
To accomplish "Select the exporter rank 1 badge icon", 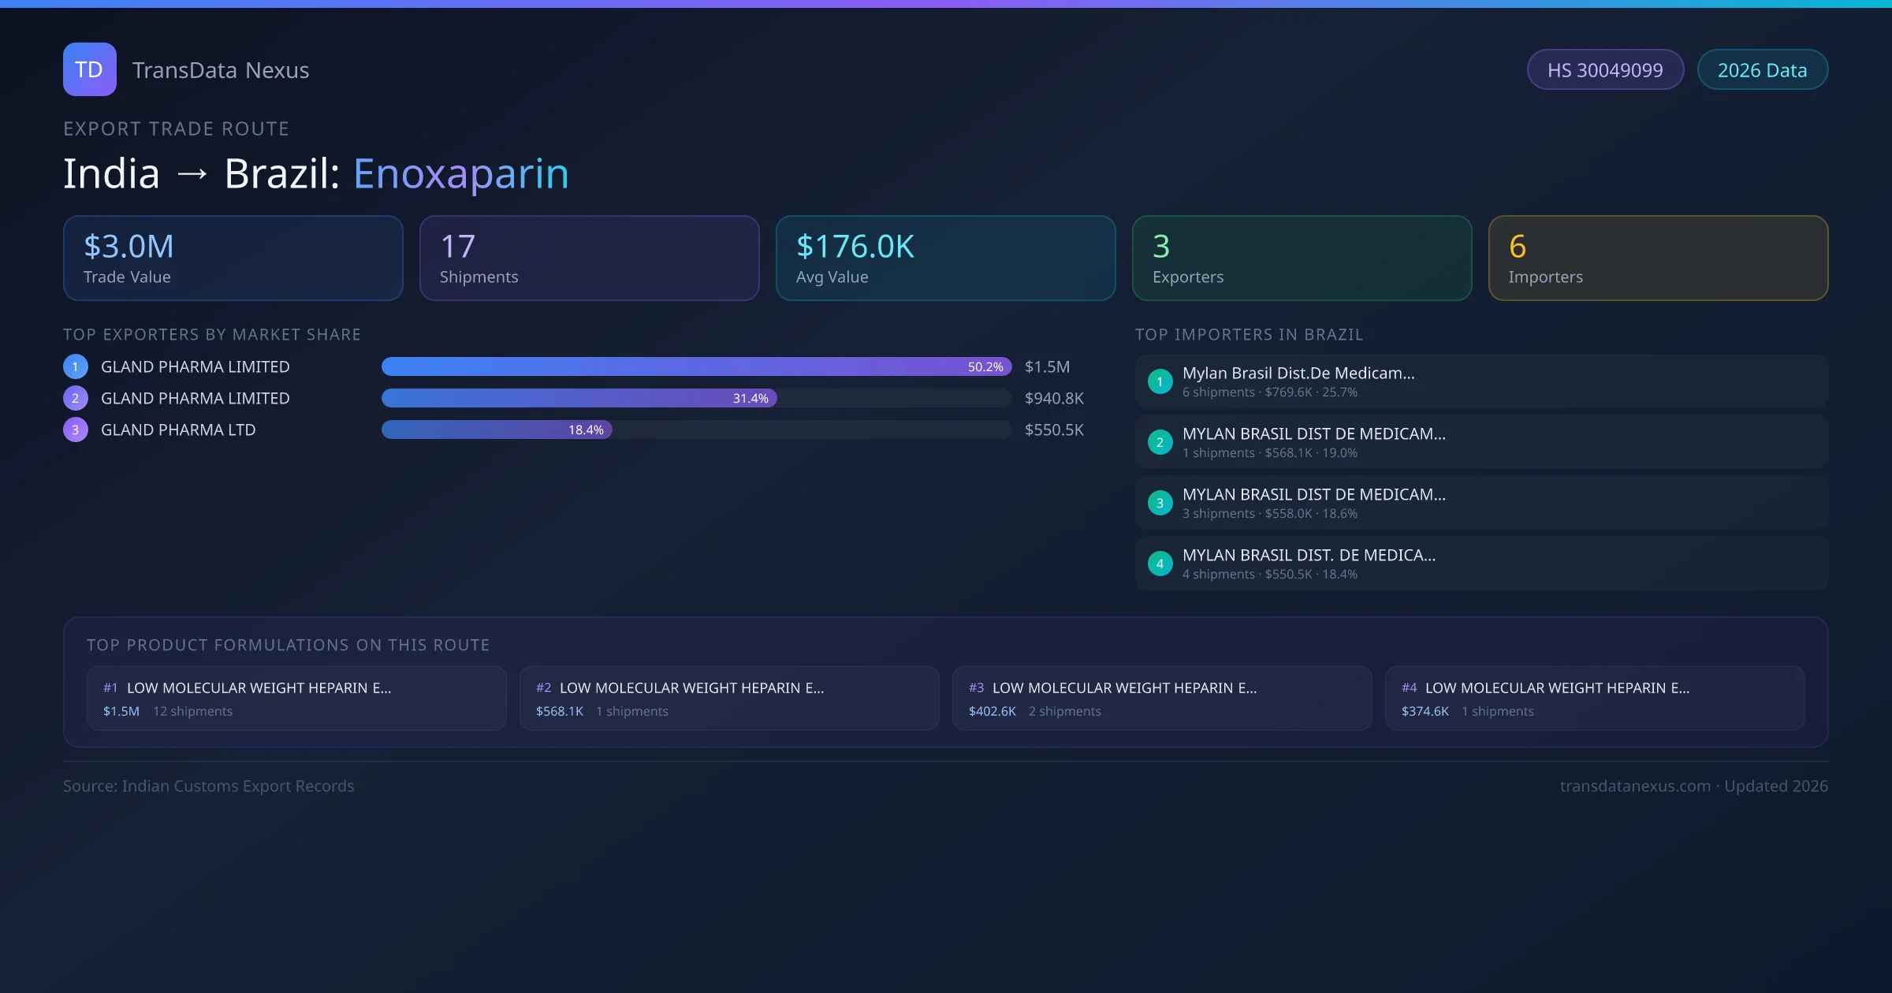I will point(75,366).
